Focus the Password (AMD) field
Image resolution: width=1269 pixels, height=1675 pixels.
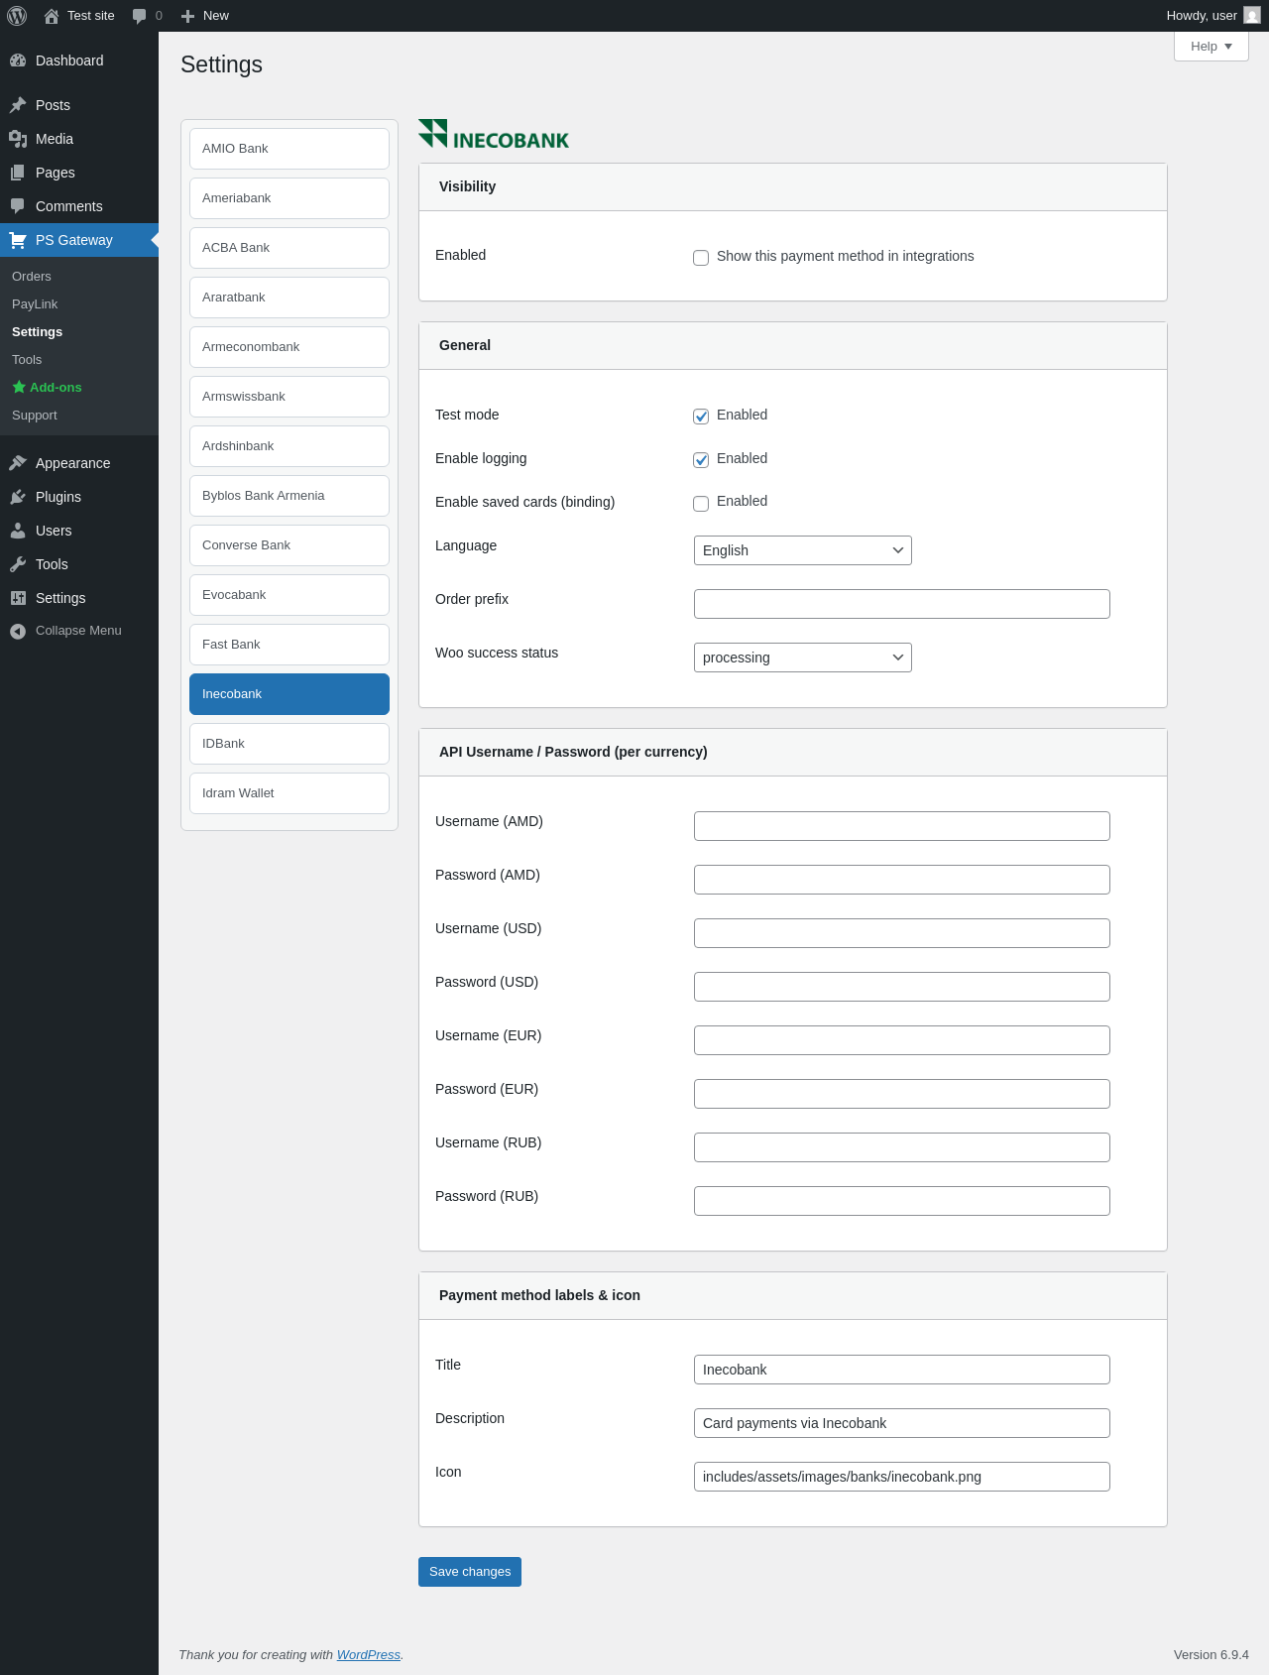tap(902, 880)
